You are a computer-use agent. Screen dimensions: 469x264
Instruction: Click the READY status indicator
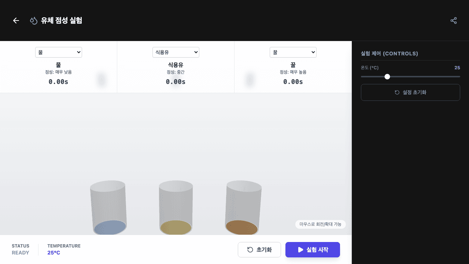[x=21, y=253]
